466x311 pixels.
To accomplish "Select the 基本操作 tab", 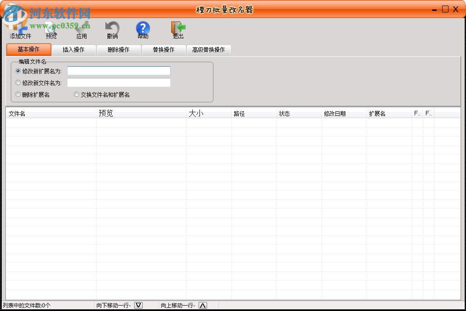I will click(28, 50).
